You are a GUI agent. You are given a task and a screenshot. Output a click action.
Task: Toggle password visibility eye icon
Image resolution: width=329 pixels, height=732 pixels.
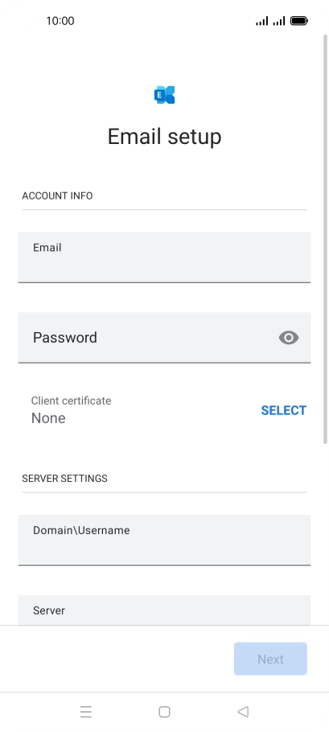pyautogui.click(x=289, y=338)
